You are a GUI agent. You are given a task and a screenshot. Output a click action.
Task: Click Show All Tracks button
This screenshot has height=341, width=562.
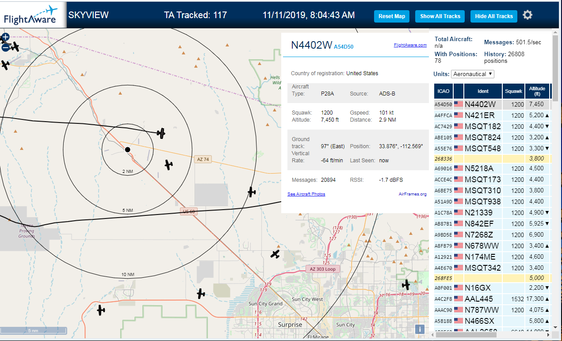point(440,16)
